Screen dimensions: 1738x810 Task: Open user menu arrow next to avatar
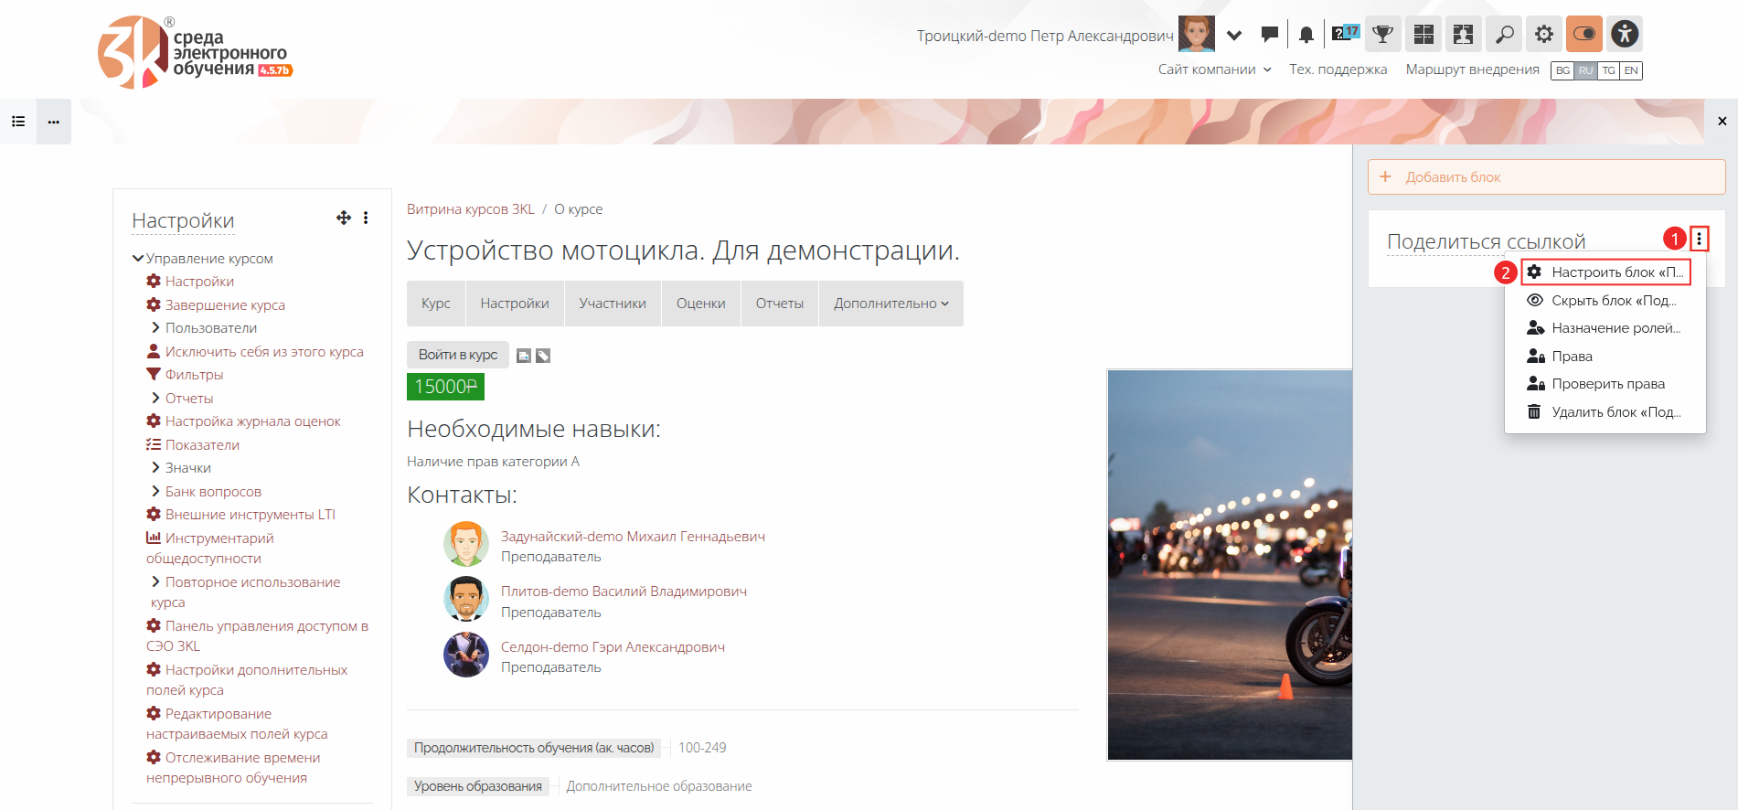click(1234, 36)
